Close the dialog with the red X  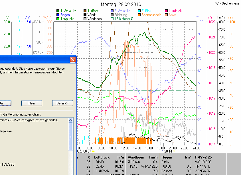73,60
